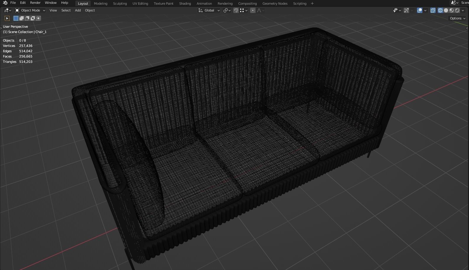This screenshot has height=270, width=469.
Task: Choose Extend Selection mode icon
Action: 22,18
